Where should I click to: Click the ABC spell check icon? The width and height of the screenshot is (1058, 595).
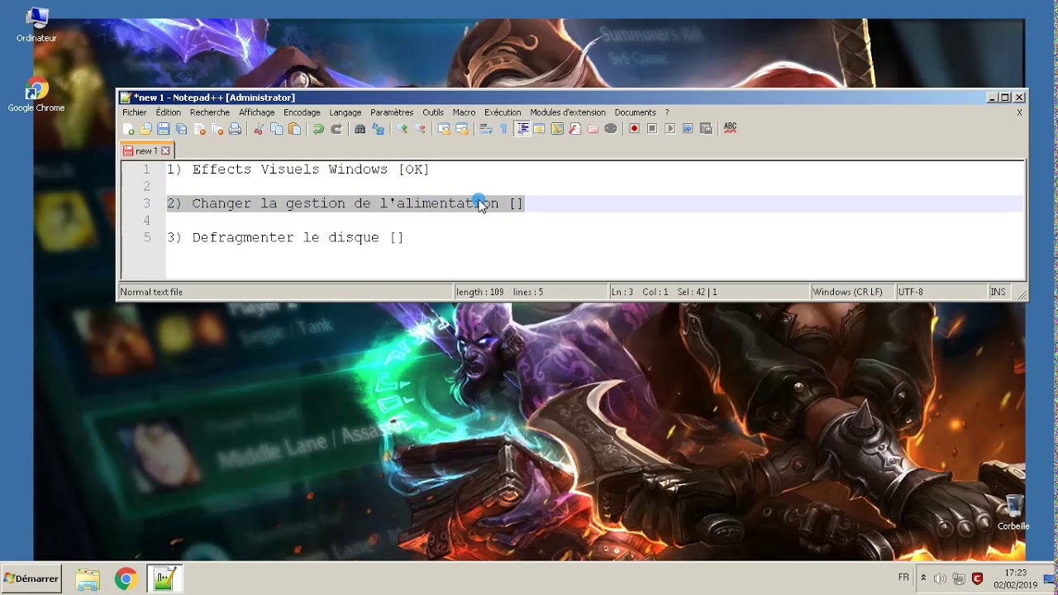click(x=730, y=129)
